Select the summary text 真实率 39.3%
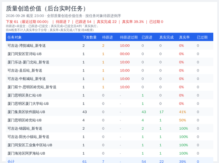The image size is (219, 163). (133, 22)
